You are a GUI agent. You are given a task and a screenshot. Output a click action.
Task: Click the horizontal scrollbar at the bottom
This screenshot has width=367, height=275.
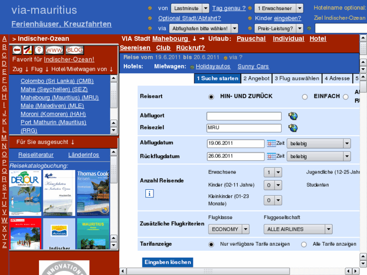click(x=208, y=271)
